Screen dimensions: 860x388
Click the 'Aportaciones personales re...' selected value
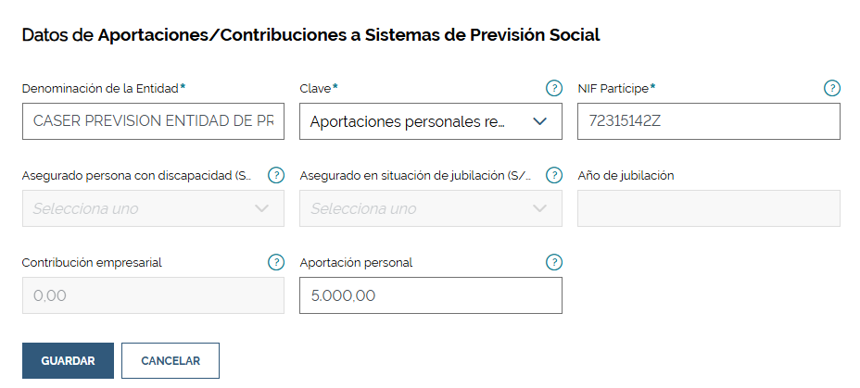(x=407, y=121)
